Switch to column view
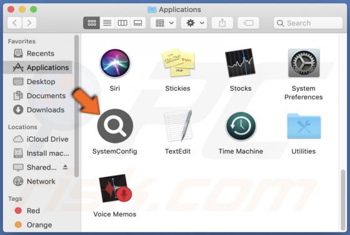 [122, 22]
